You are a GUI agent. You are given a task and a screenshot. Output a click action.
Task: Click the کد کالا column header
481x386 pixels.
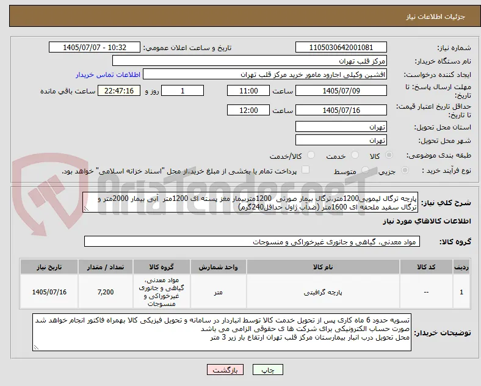point(426,267)
